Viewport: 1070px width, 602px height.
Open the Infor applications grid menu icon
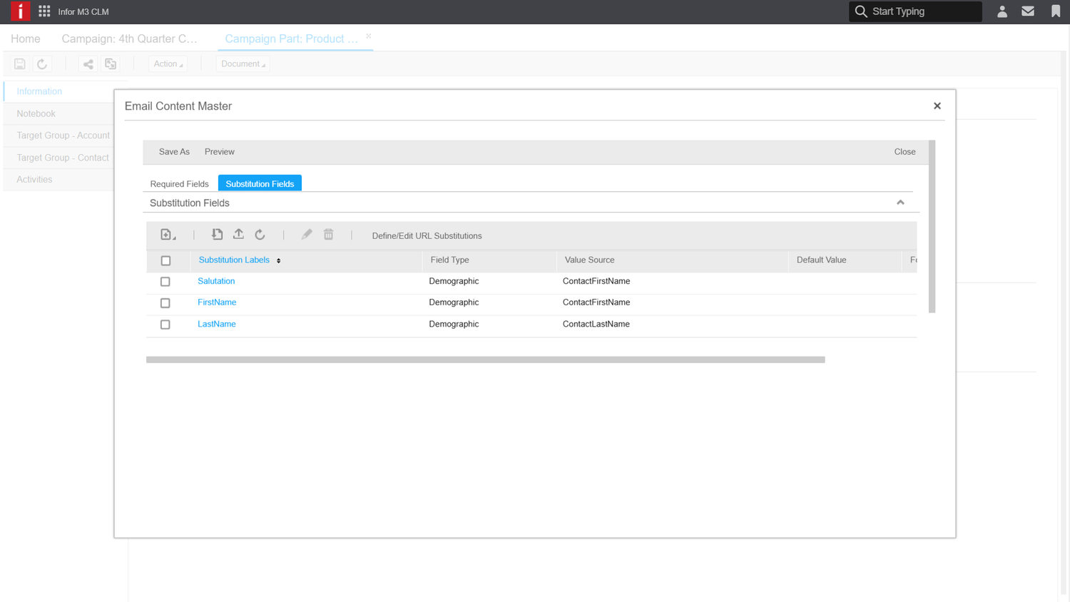45,11
